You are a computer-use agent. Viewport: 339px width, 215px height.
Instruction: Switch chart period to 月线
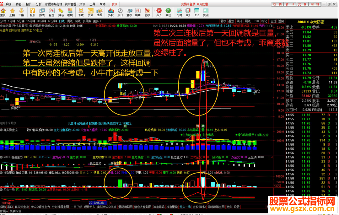(78, 21)
